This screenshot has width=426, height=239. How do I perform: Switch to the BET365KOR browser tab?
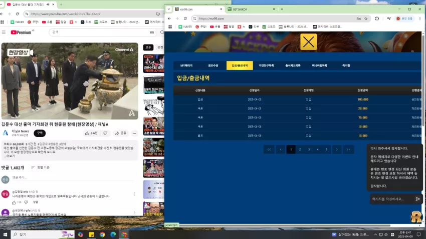[251, 9]
